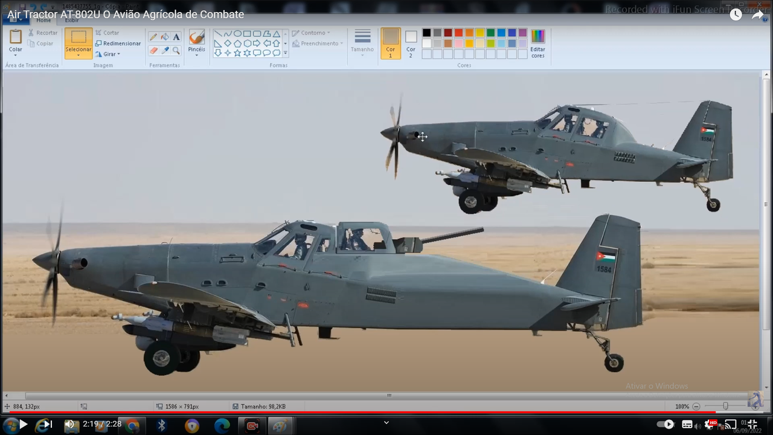Switch to the Exibir tab

[71, 20]
